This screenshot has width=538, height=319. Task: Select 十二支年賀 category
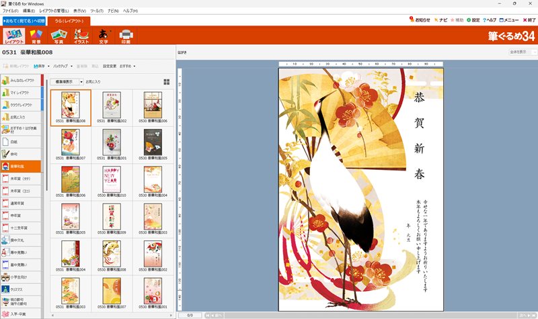pyautogui.click(x=21, y=228)
